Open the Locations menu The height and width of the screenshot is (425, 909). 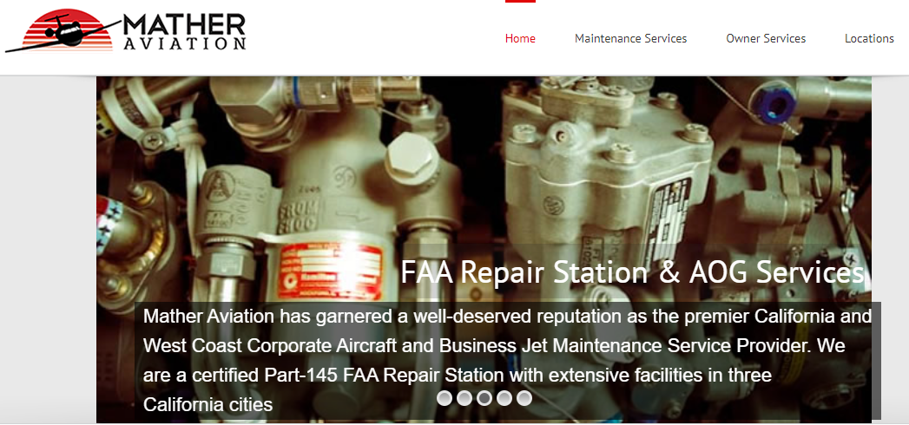[x=869, y=39]
